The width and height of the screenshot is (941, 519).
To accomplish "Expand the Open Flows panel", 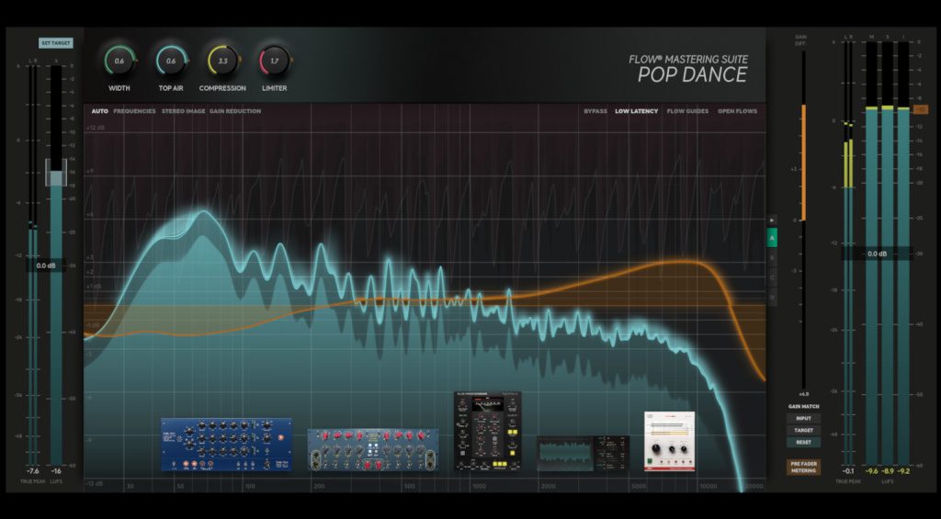I will [x=737, y=111].
